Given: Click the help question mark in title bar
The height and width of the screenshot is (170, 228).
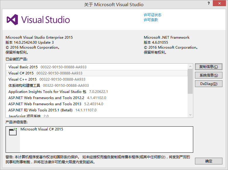Looking at the screenshot, I should (209, 3).
